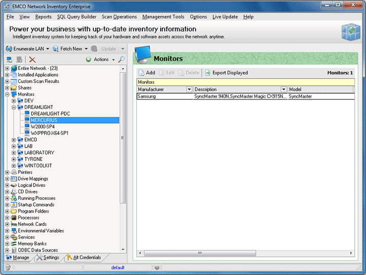
Task: Expand the Entire Network node
Action: point(7,68)
